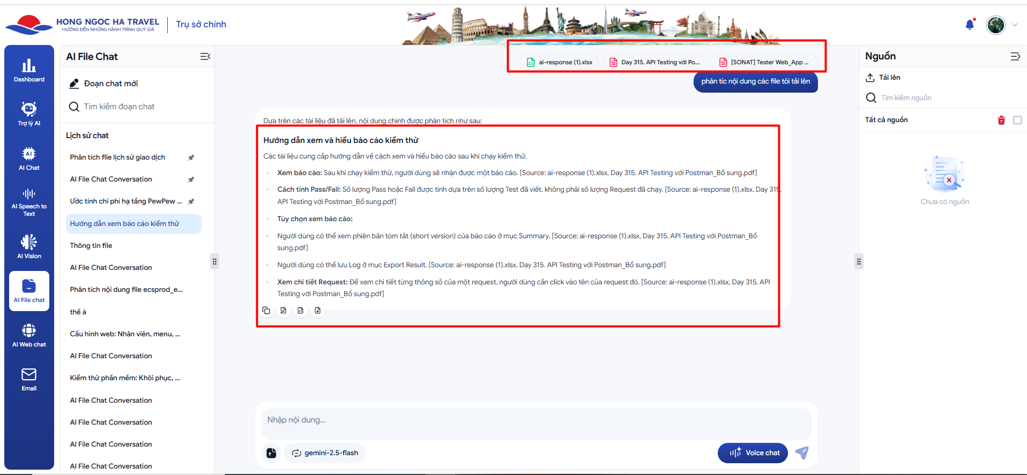The width and height of the screenshot is (1027, 475).
Task: Unpin the Phân tích file lịch sử chat
Action: [x=191, y=157]
